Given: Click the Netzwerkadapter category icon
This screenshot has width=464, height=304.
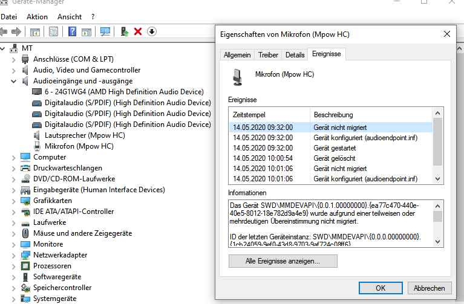Looking at the screenshot, I should (x=25, y=255).
